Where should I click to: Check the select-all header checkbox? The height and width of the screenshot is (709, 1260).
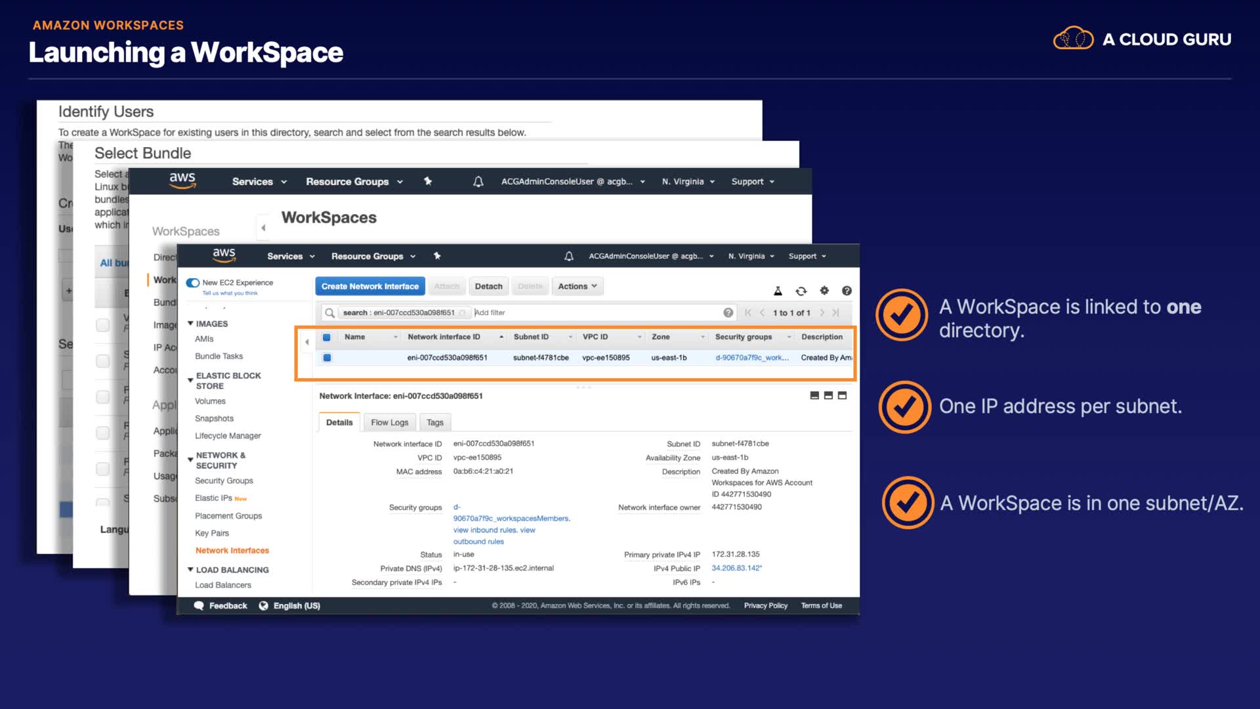click(x=326, y=337)
